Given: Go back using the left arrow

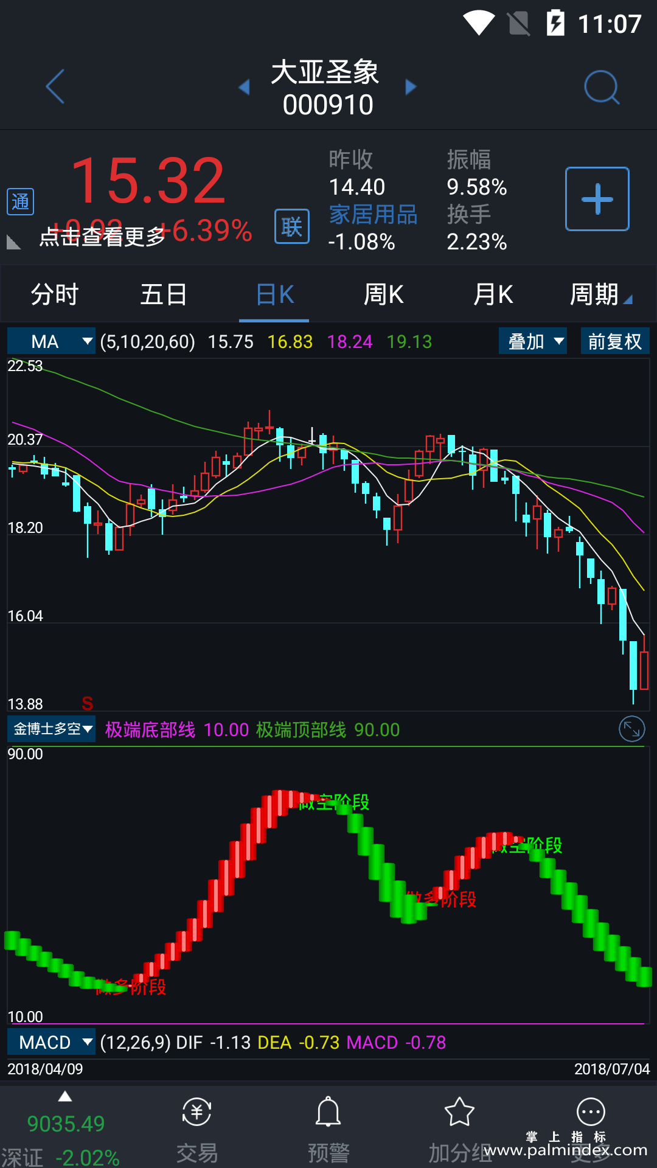Looking at the screenshot, I should (55, 87).
